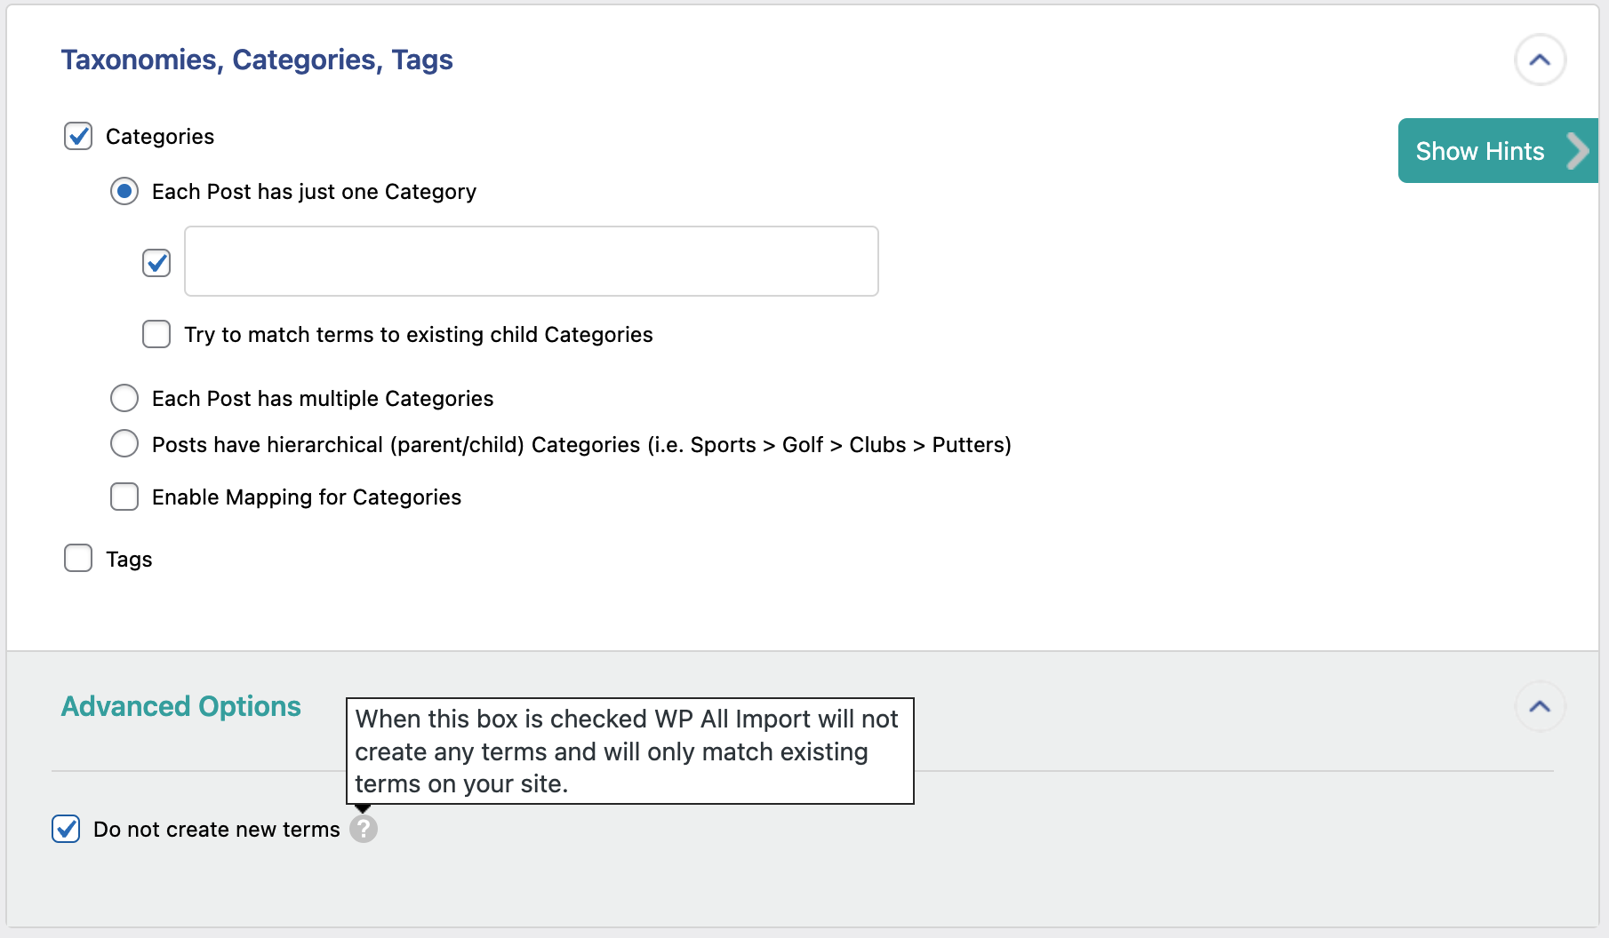Tick the Enable Mapping for Categories checkbox
This screenshot has width=1609, height=938.
124,497
